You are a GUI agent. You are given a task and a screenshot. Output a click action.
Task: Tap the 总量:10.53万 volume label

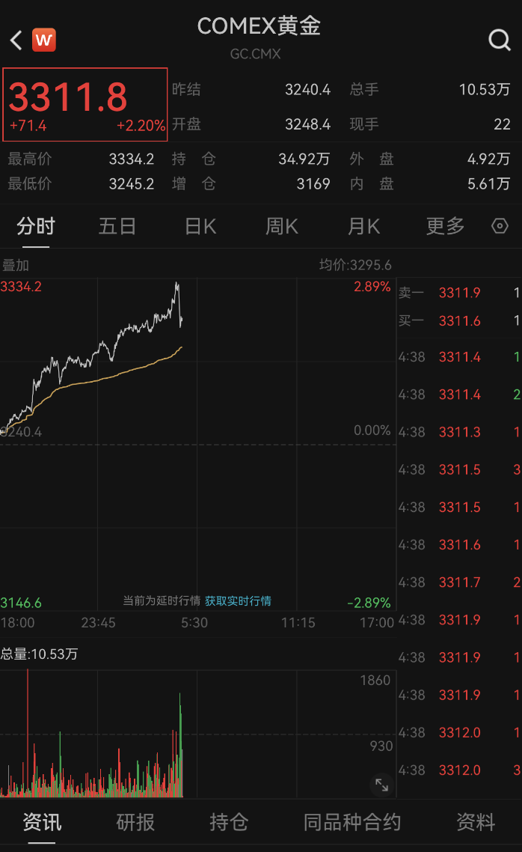pyautogui.click(x=39, y=654)
